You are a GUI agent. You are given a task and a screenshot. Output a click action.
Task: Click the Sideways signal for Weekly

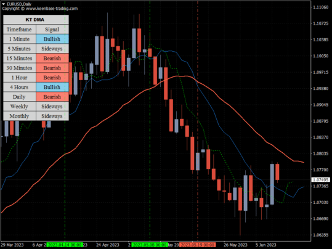coord(52,107)
